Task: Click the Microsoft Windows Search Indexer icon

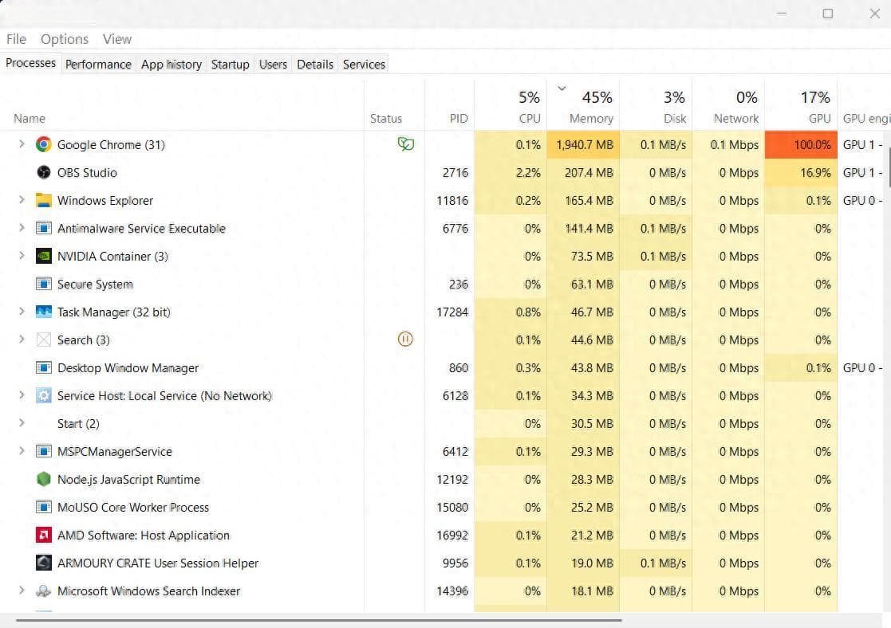Action: [x=44, y=591]
